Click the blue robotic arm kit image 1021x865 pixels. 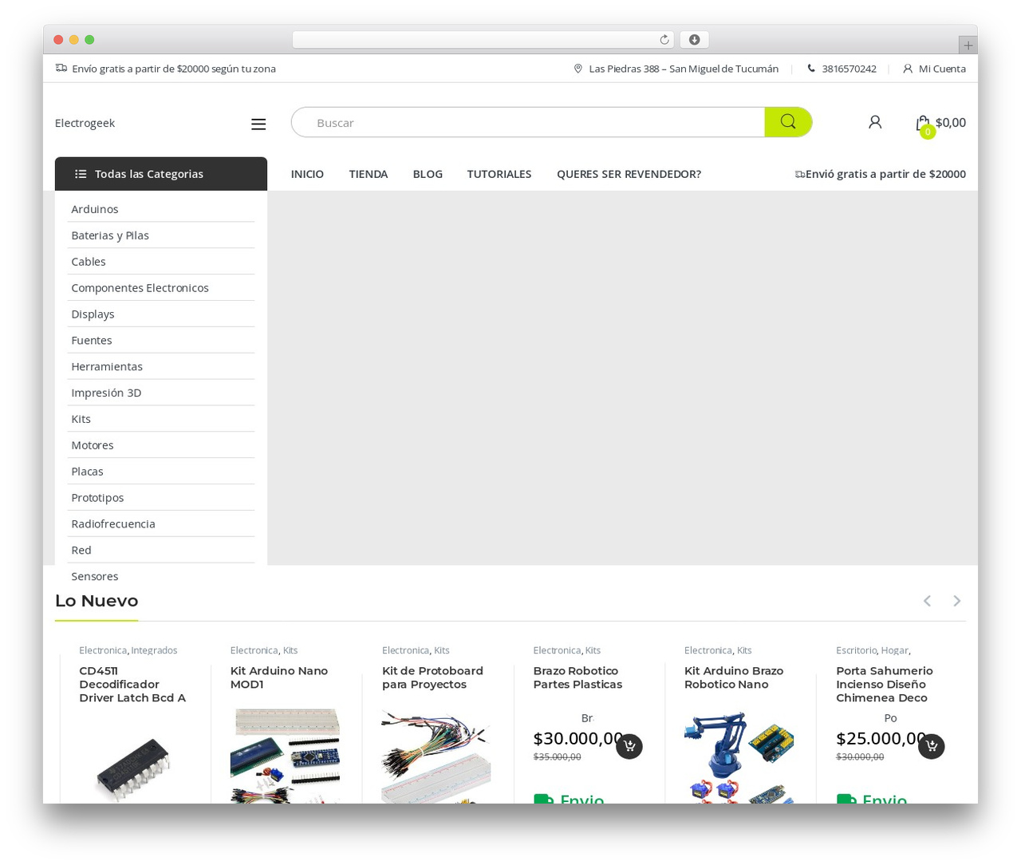click(x=739, y=756)
